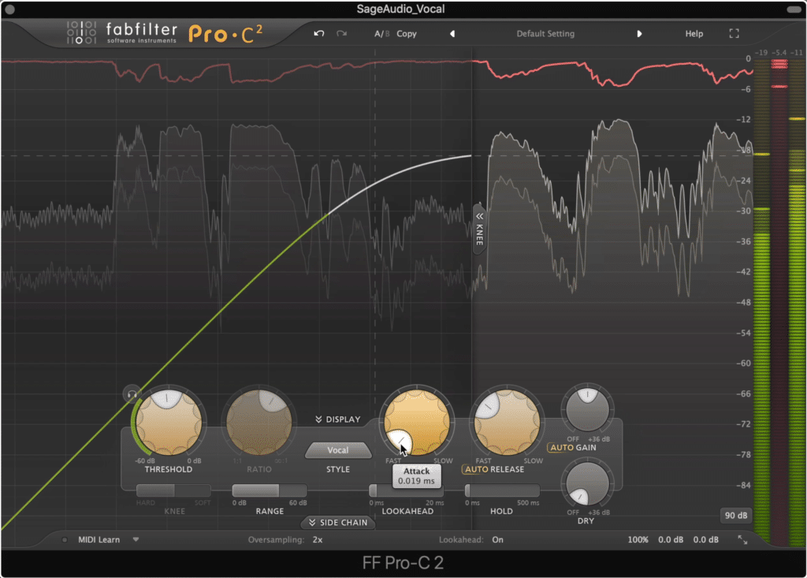Toggle the MIDI Learn indicator dot
Screen dimensions: 807x578
65,540
